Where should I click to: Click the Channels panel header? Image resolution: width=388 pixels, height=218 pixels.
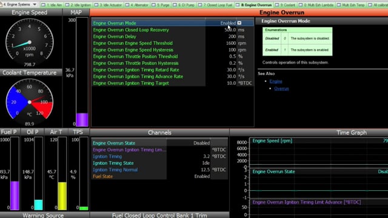[159, 133]
